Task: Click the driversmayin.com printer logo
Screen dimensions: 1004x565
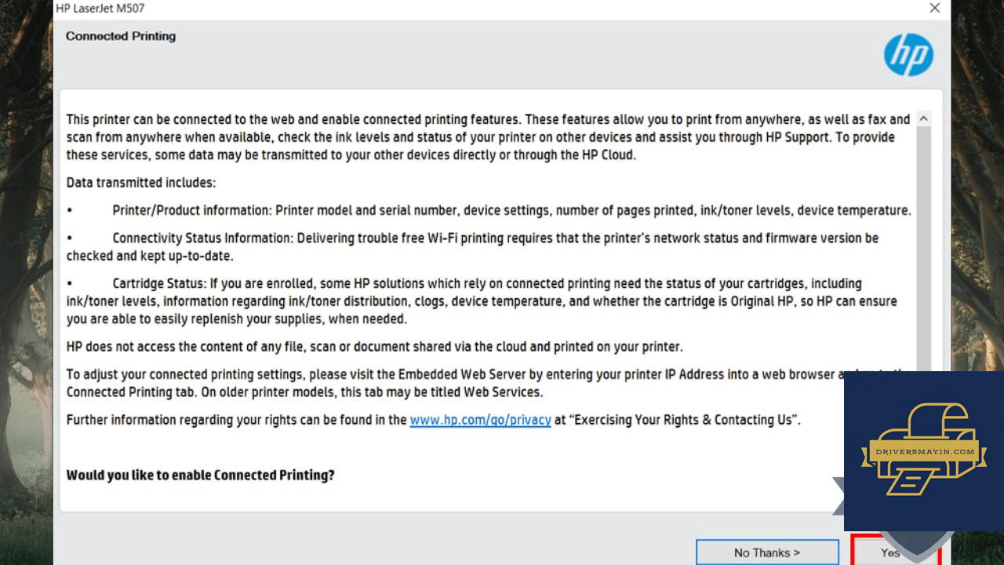Action: (x=923, y=451)
